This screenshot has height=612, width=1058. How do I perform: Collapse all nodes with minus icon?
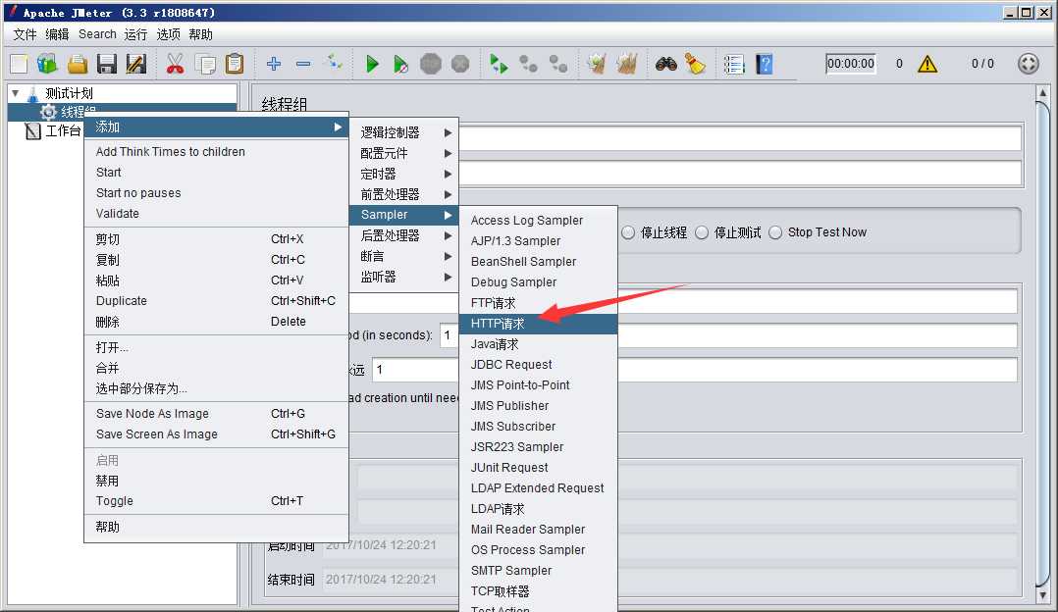point(303,64)
